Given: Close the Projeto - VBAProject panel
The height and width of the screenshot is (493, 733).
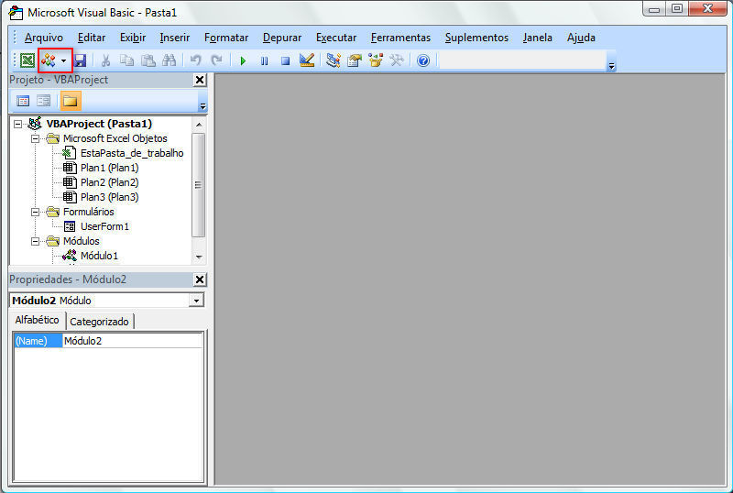Looking at the screenshot, I should (x=200, y=80).
